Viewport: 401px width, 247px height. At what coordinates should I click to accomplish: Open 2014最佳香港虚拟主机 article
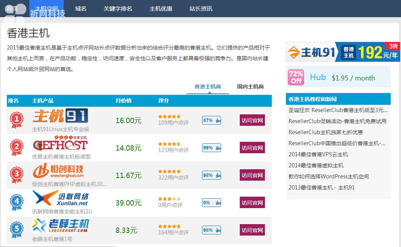click(x=316, y=165)
